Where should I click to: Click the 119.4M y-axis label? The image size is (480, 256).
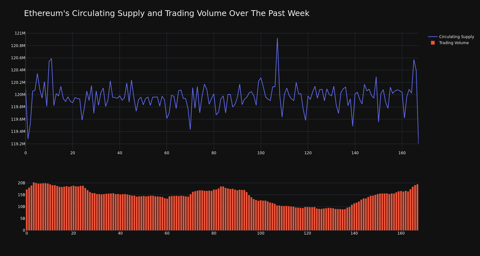tap(18, 132)
